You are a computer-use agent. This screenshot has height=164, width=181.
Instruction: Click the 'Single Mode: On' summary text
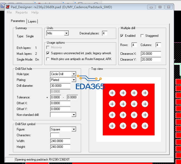tap(28, 60)
